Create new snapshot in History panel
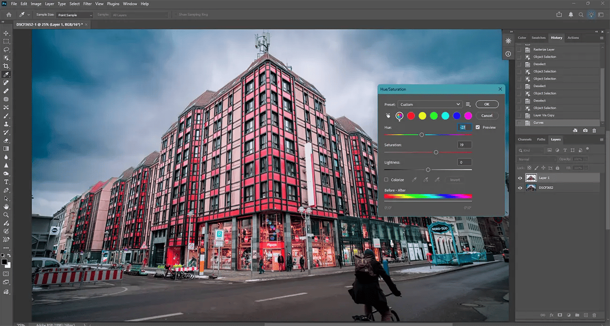Image resolution: width=610 pixels, height=326 pixels. tap(585, 130)
